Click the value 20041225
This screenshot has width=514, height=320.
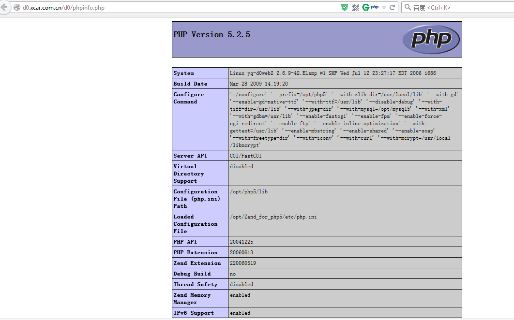241,242
